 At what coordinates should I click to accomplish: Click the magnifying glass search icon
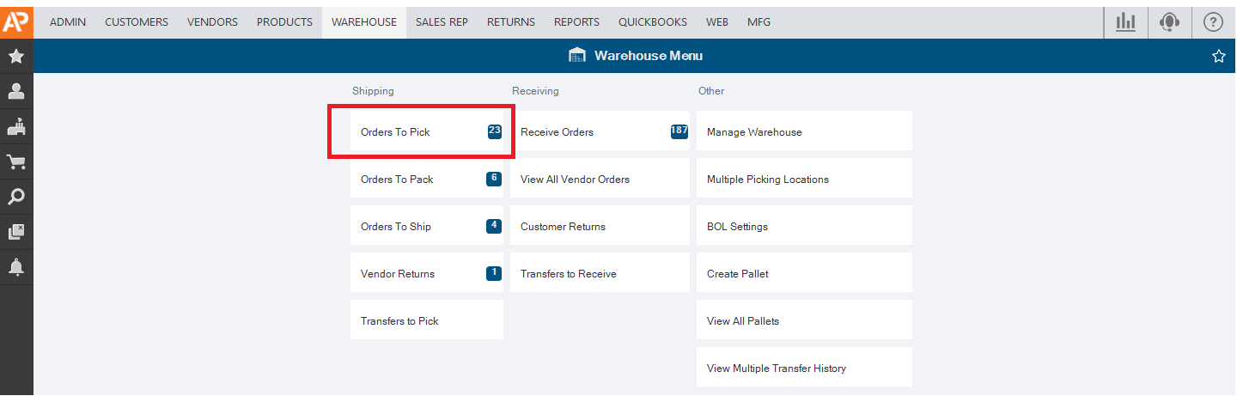click(16, 197)
